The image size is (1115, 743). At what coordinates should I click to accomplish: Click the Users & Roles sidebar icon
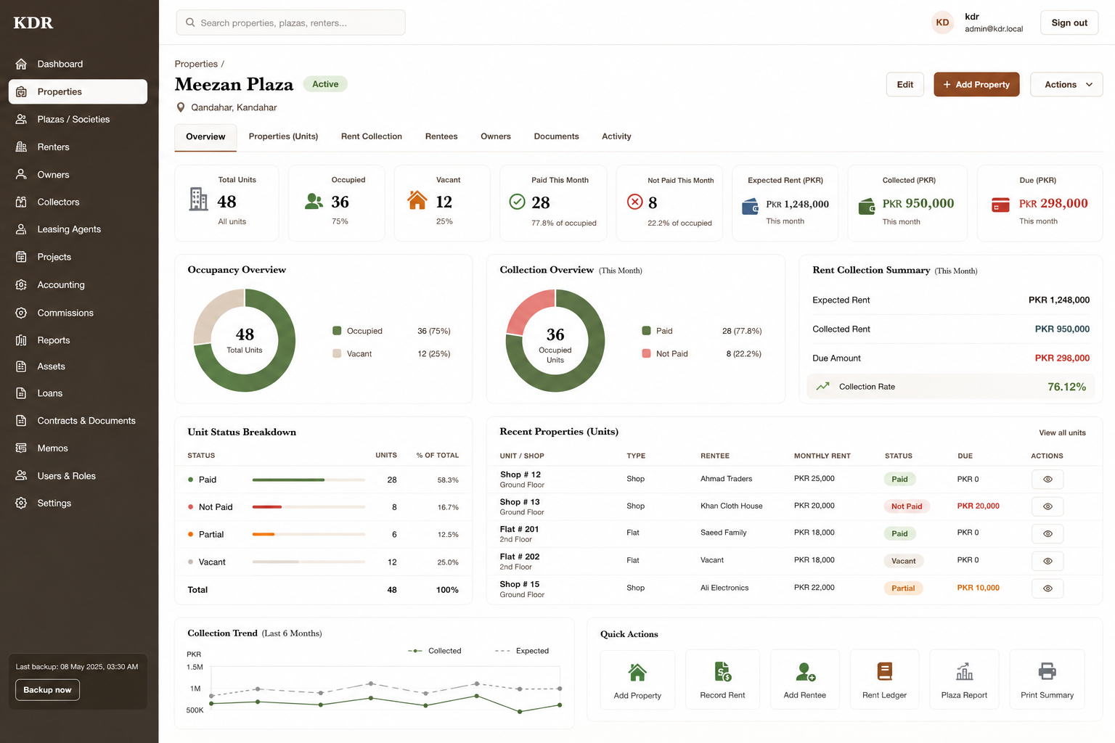click(x=21, y=476)
